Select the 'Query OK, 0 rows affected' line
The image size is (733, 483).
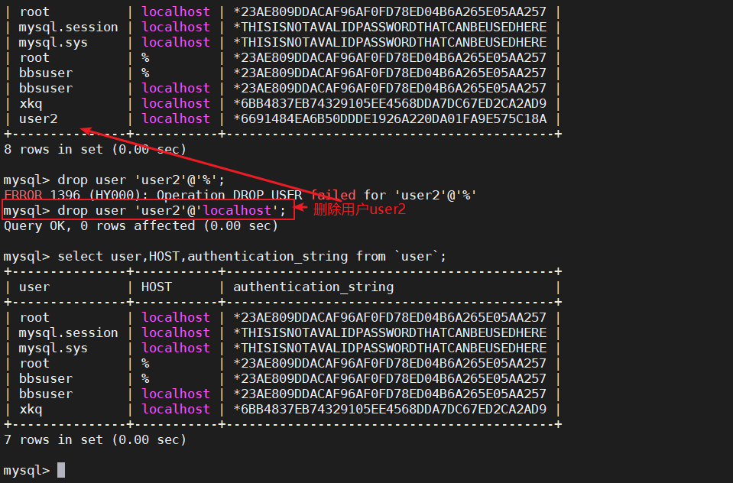coord(141,226)
